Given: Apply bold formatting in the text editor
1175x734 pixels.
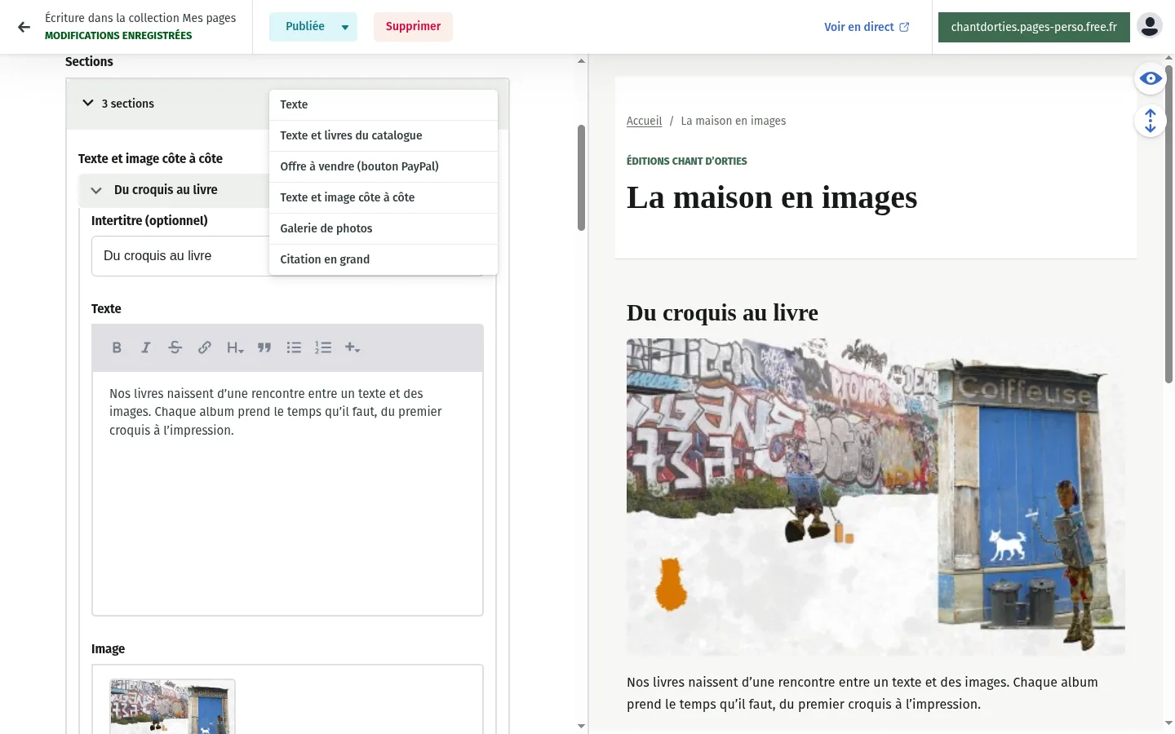Looking at the screenshot, I should click(x=117, y=347).
